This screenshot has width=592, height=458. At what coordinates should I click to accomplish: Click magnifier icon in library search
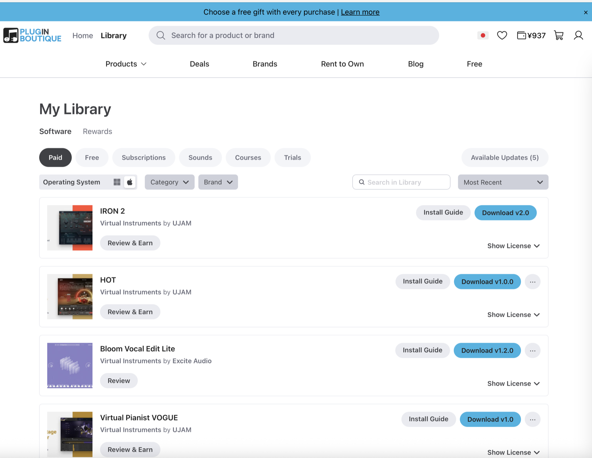pos(361,182)
